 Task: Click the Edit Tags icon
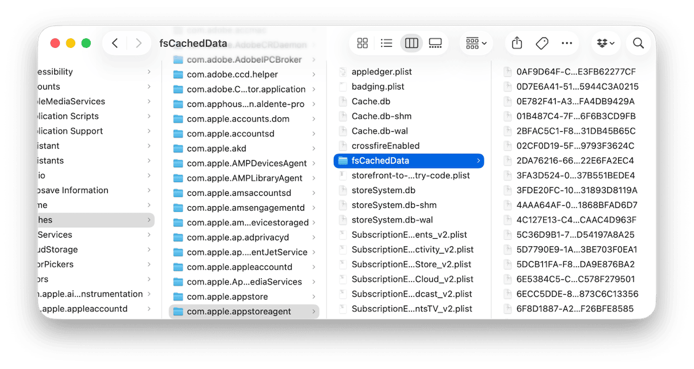click(542, 43)
